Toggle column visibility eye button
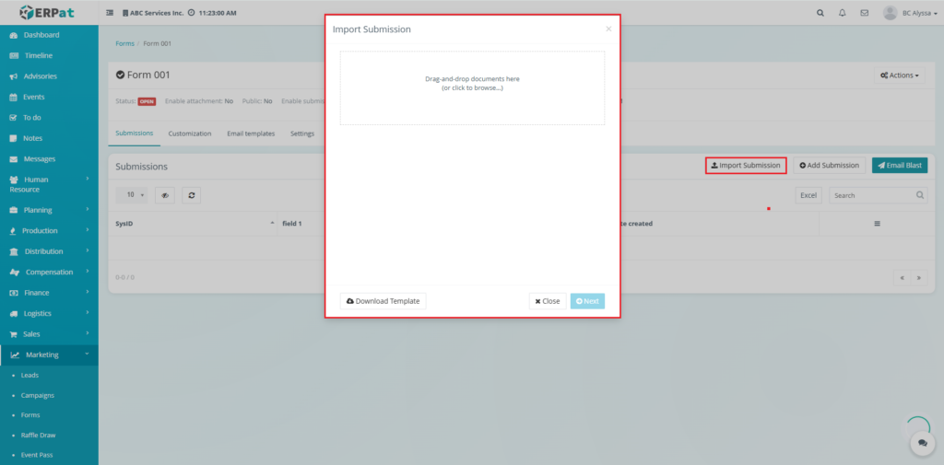 coord(165,195)
